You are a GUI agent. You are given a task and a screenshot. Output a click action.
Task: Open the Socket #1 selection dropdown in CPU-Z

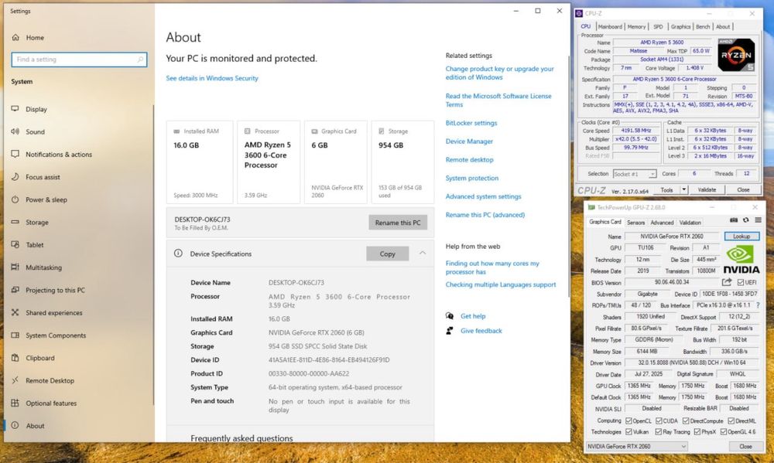(635, 174)
